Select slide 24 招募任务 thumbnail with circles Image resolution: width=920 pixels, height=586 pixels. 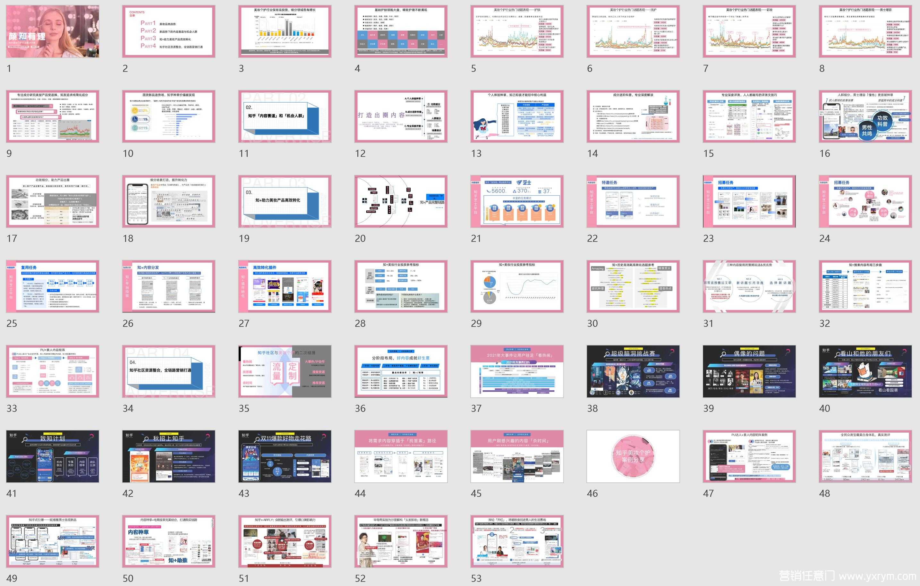865,202
